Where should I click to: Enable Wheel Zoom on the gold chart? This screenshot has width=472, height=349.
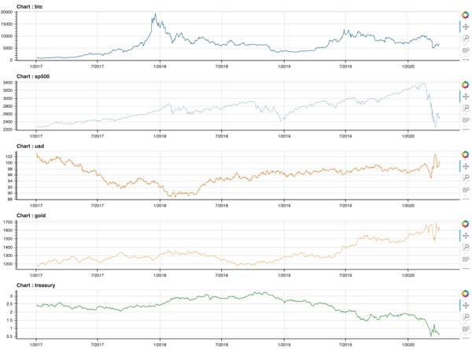465,259
